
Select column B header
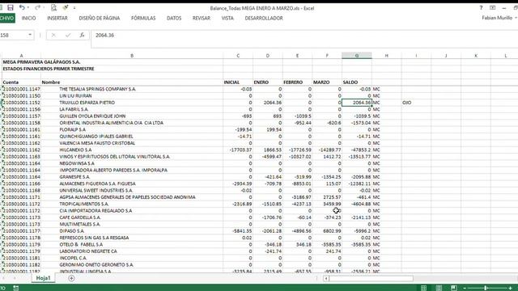(132, 56)
